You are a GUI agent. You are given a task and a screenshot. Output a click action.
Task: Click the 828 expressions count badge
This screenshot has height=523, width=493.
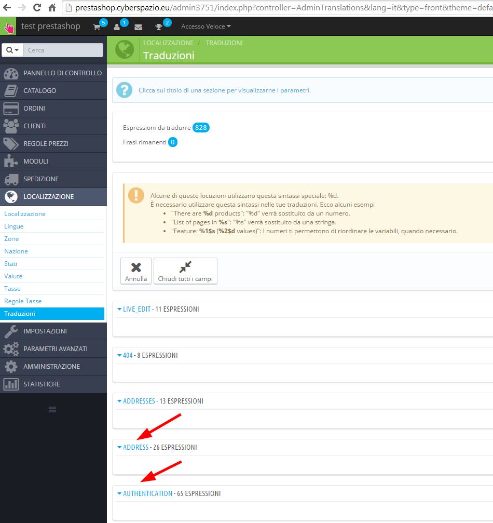(x=201, y=128)
